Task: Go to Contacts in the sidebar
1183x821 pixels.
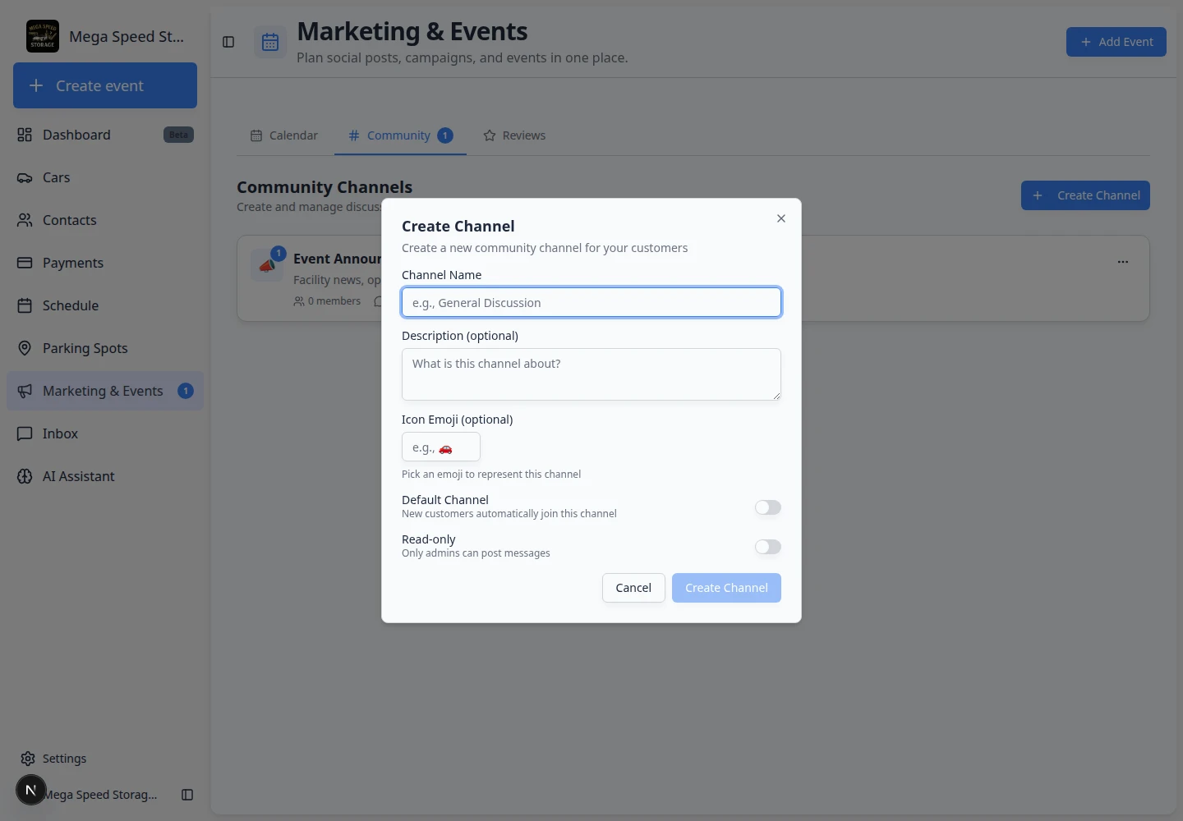Action: pyautogui.click(x=105, y=220)
